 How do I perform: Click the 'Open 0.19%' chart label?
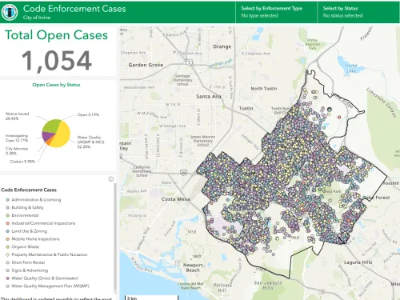coord(88,114)
